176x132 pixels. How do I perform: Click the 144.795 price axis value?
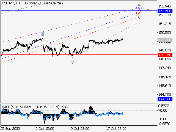[164, 94]
